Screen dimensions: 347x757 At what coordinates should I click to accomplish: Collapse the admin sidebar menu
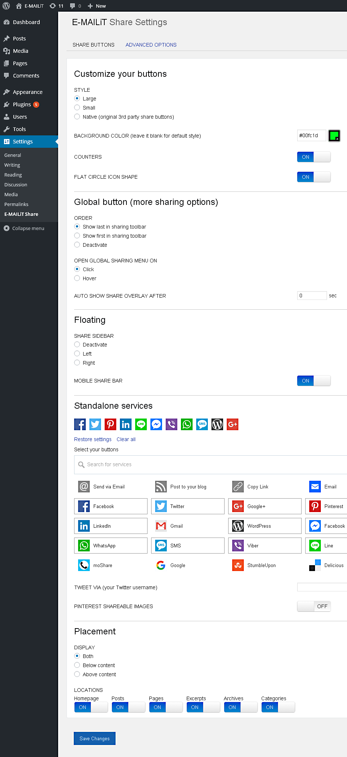24,228
